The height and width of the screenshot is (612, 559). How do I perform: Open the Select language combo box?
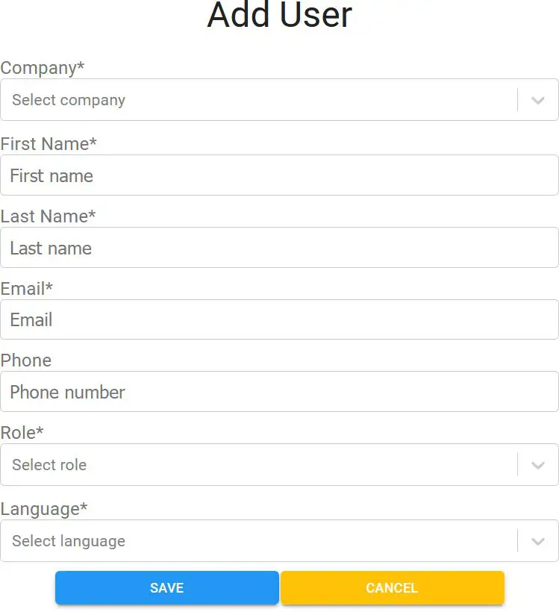point(257,541)
